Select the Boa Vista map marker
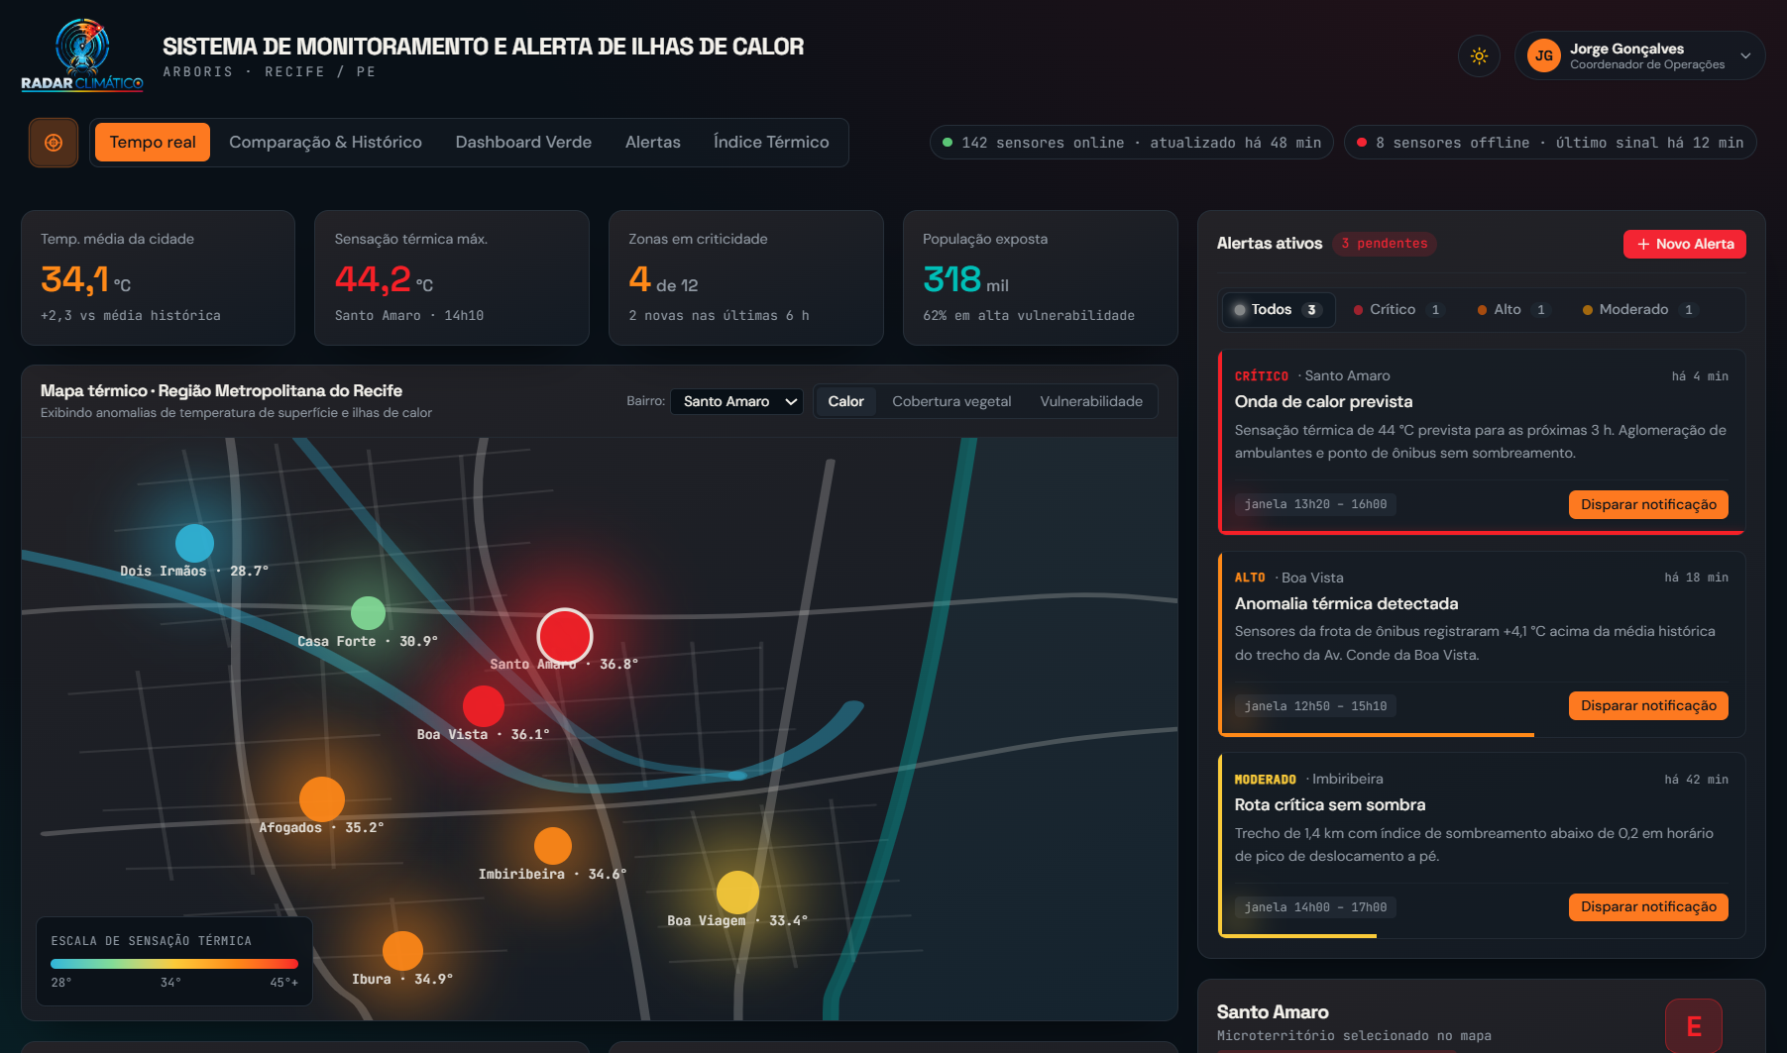Image resolution: width=1787 pixels, height=1053 pixels. coord(484,706)
